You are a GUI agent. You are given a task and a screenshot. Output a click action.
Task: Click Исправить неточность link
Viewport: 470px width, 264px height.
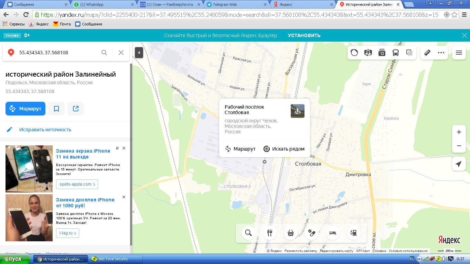pyautogui.click(x=45, y=130)
